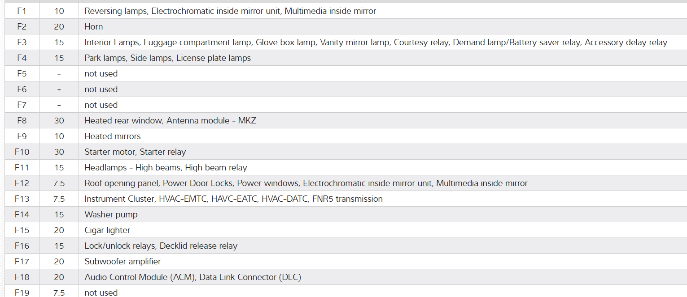Click Lock/unlock relays, Decklid release text
Image resolution: width=687 pixels, height=297 pixels.
tap(161, 246)
